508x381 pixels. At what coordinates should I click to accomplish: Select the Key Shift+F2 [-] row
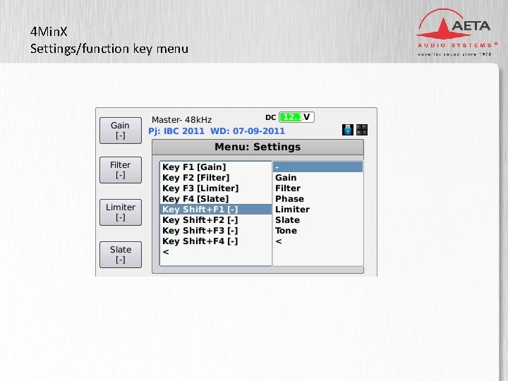click(216, 220)
